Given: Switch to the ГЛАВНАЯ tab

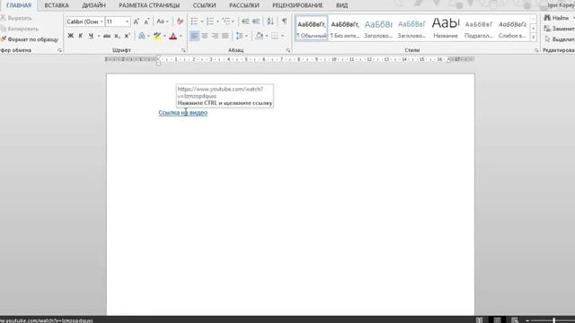Looking at the screenshot, I should [x=19, y=5].
